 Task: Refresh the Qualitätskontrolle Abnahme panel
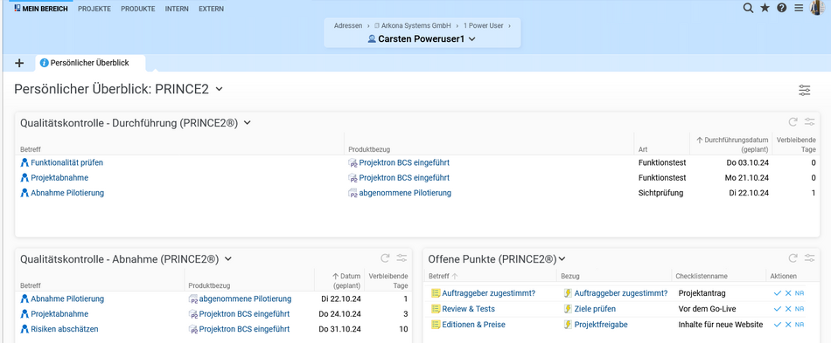coord(385,258)
